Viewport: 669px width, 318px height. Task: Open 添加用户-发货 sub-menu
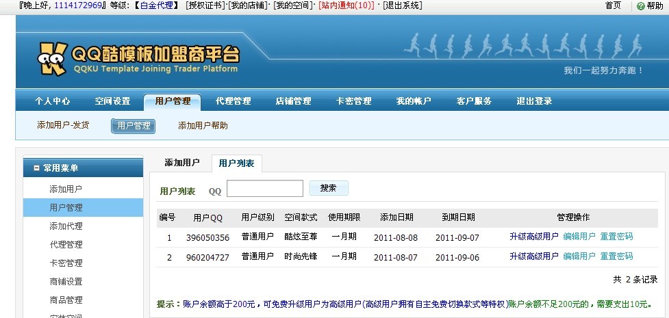(63, 125)
